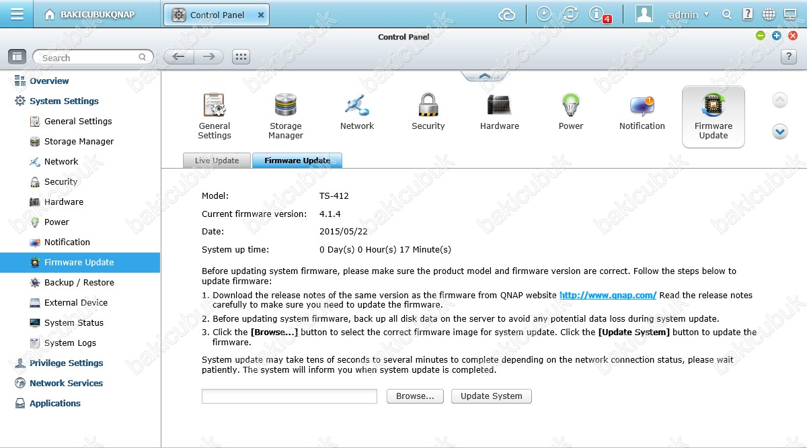The height and width of the screenshot is (448, 807).
Task: Switch to the Live Update tab
Action: (x=217, y=161)
